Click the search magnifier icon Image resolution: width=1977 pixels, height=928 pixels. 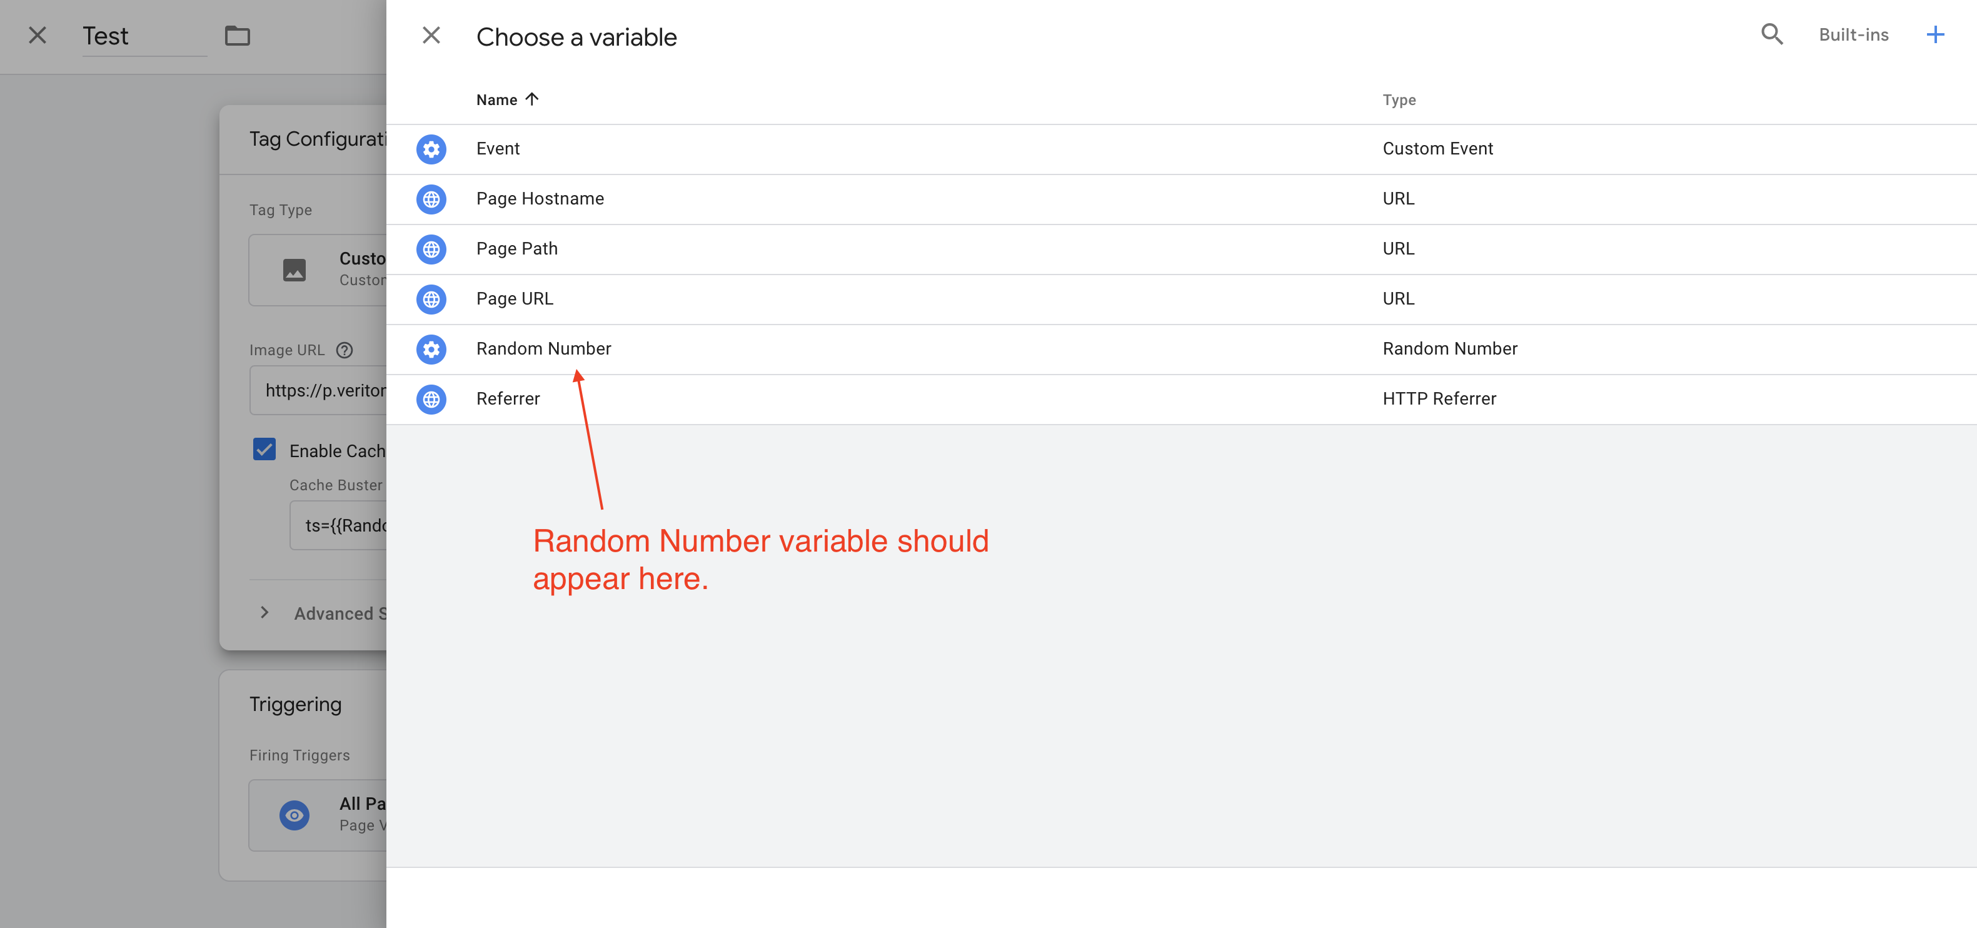1771,34
